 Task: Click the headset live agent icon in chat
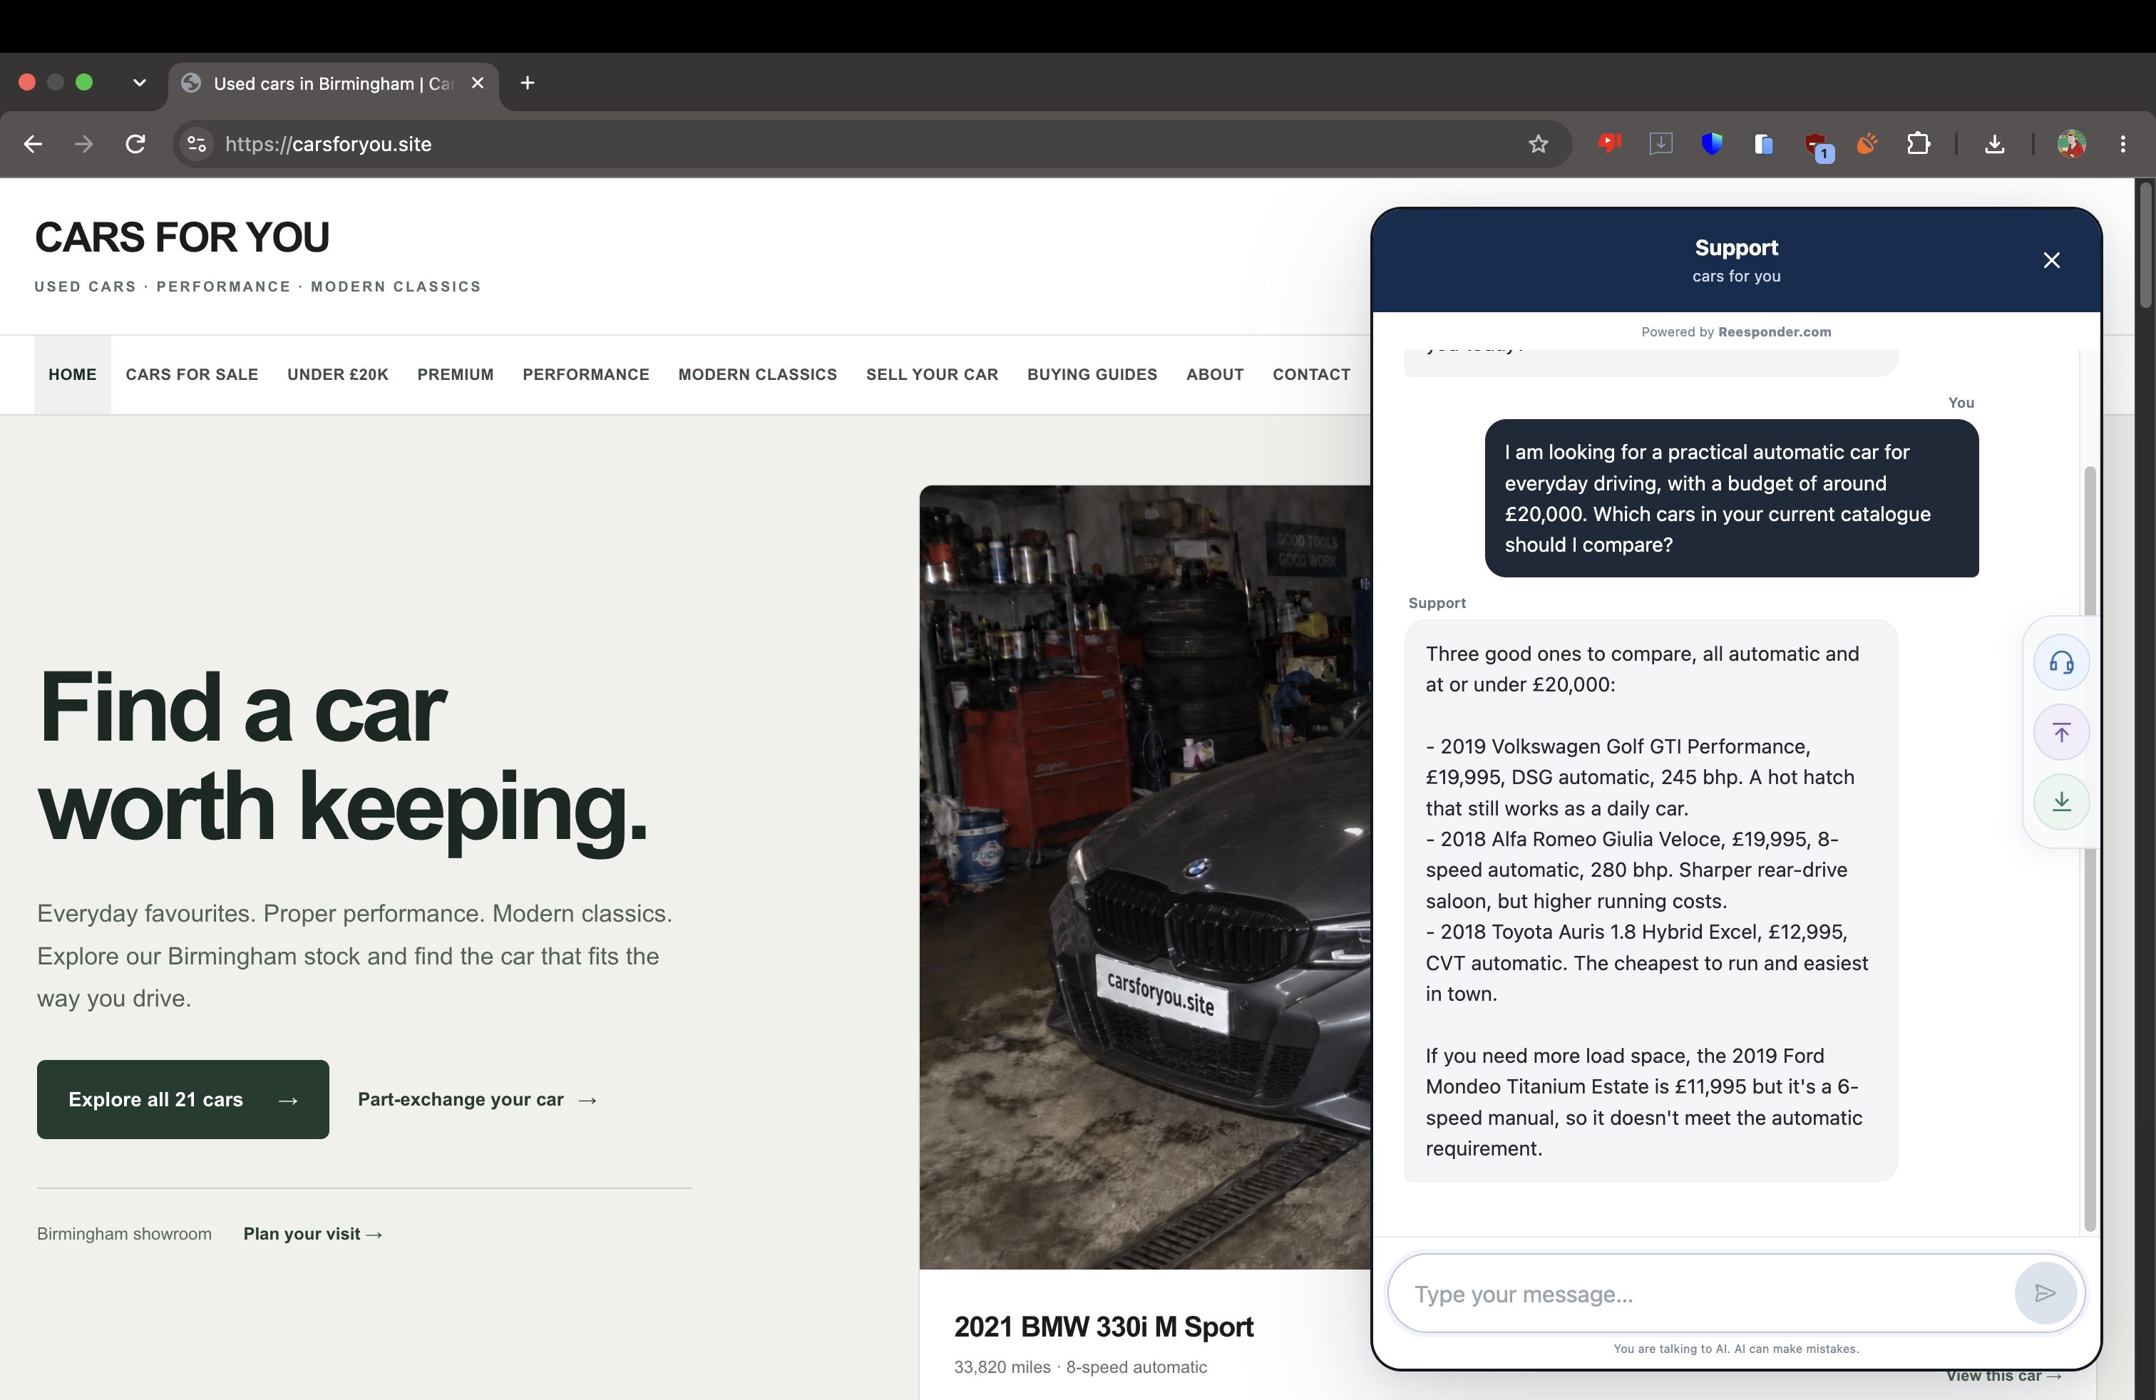point(2062,662)
